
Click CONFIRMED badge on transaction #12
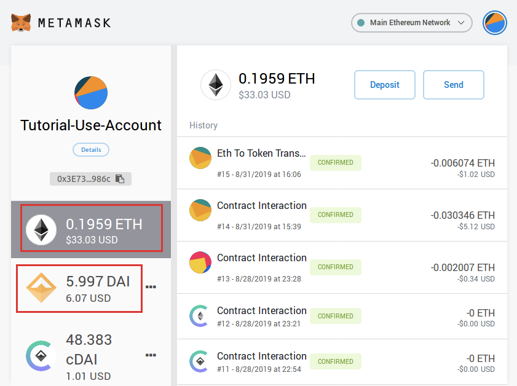[x=335, y=316]
